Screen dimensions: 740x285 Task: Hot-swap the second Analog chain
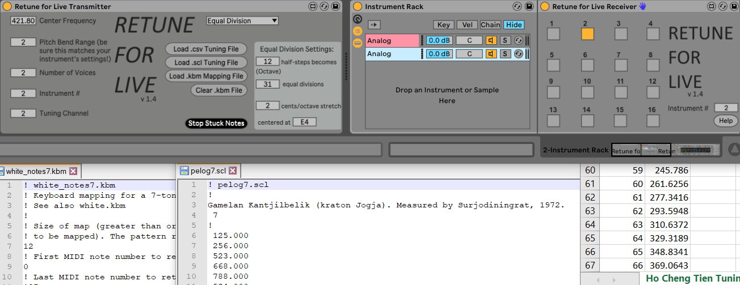pyautogui.click(x=518, y=54)
